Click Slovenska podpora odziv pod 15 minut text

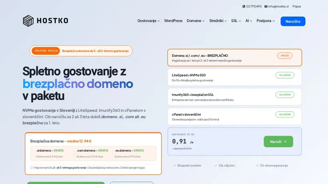(x=196, y=119)
